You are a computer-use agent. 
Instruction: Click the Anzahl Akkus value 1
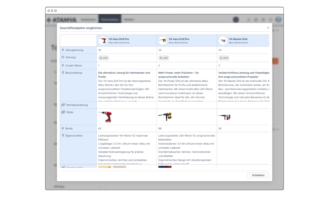pyautogui.click(x=99, y=65)
